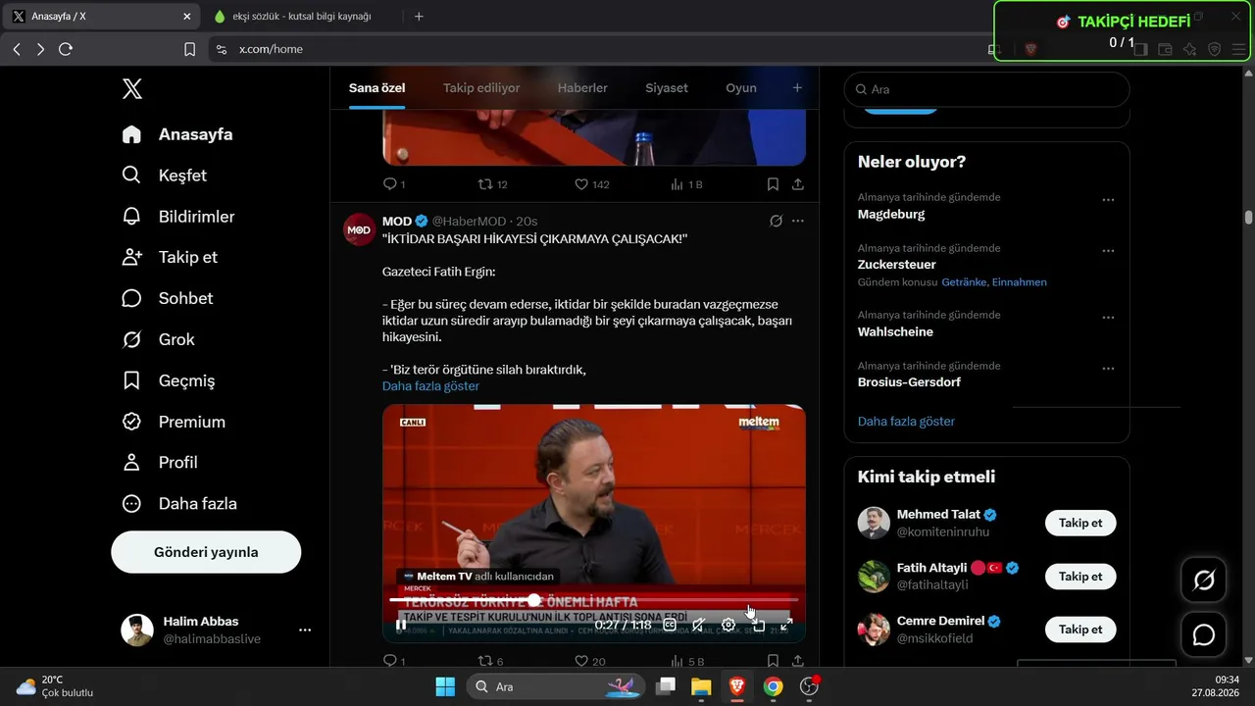Screen dimensions: 1255x706
Task: Open File Explorer from the taskbar
Action: pyautogui.click(x=701, y=686)
